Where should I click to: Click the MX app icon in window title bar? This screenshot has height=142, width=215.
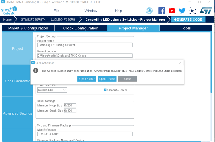coord(3,2)
